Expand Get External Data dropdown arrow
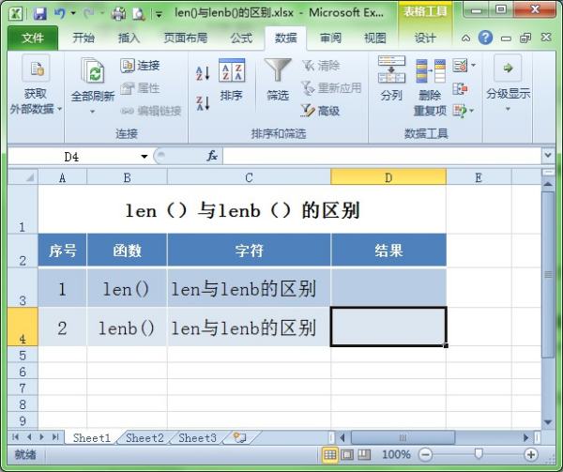Screen dimensions: 563x472 [60, 109]
